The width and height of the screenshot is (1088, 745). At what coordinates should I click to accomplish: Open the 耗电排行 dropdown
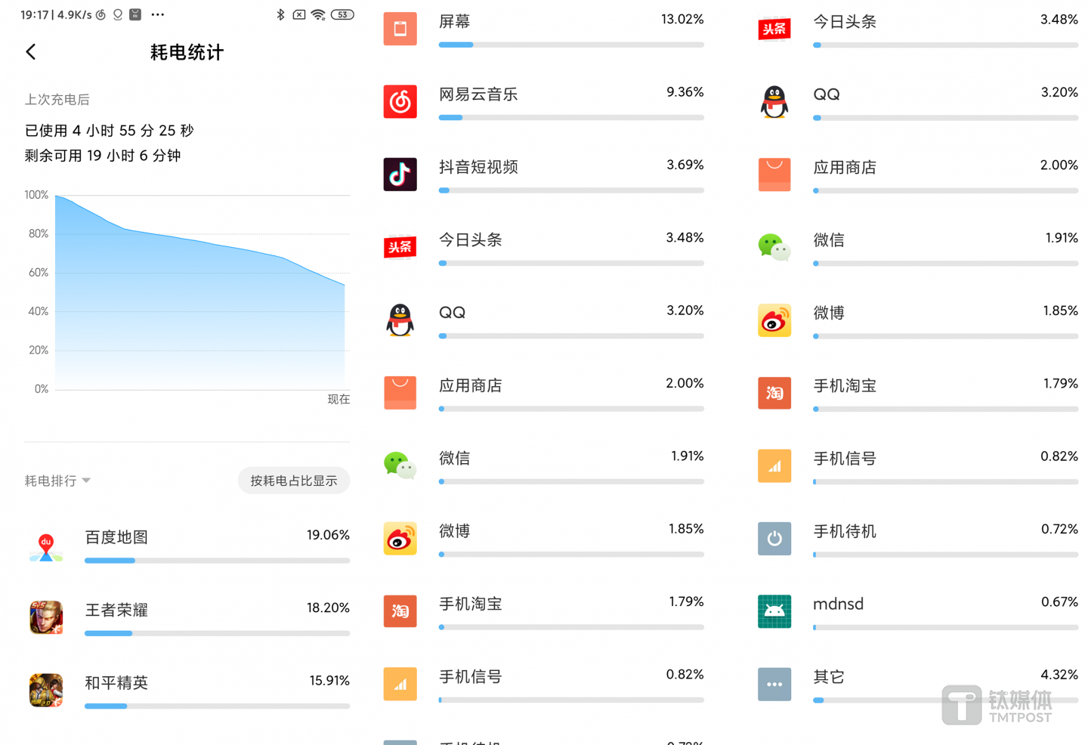tap(57, 481)
